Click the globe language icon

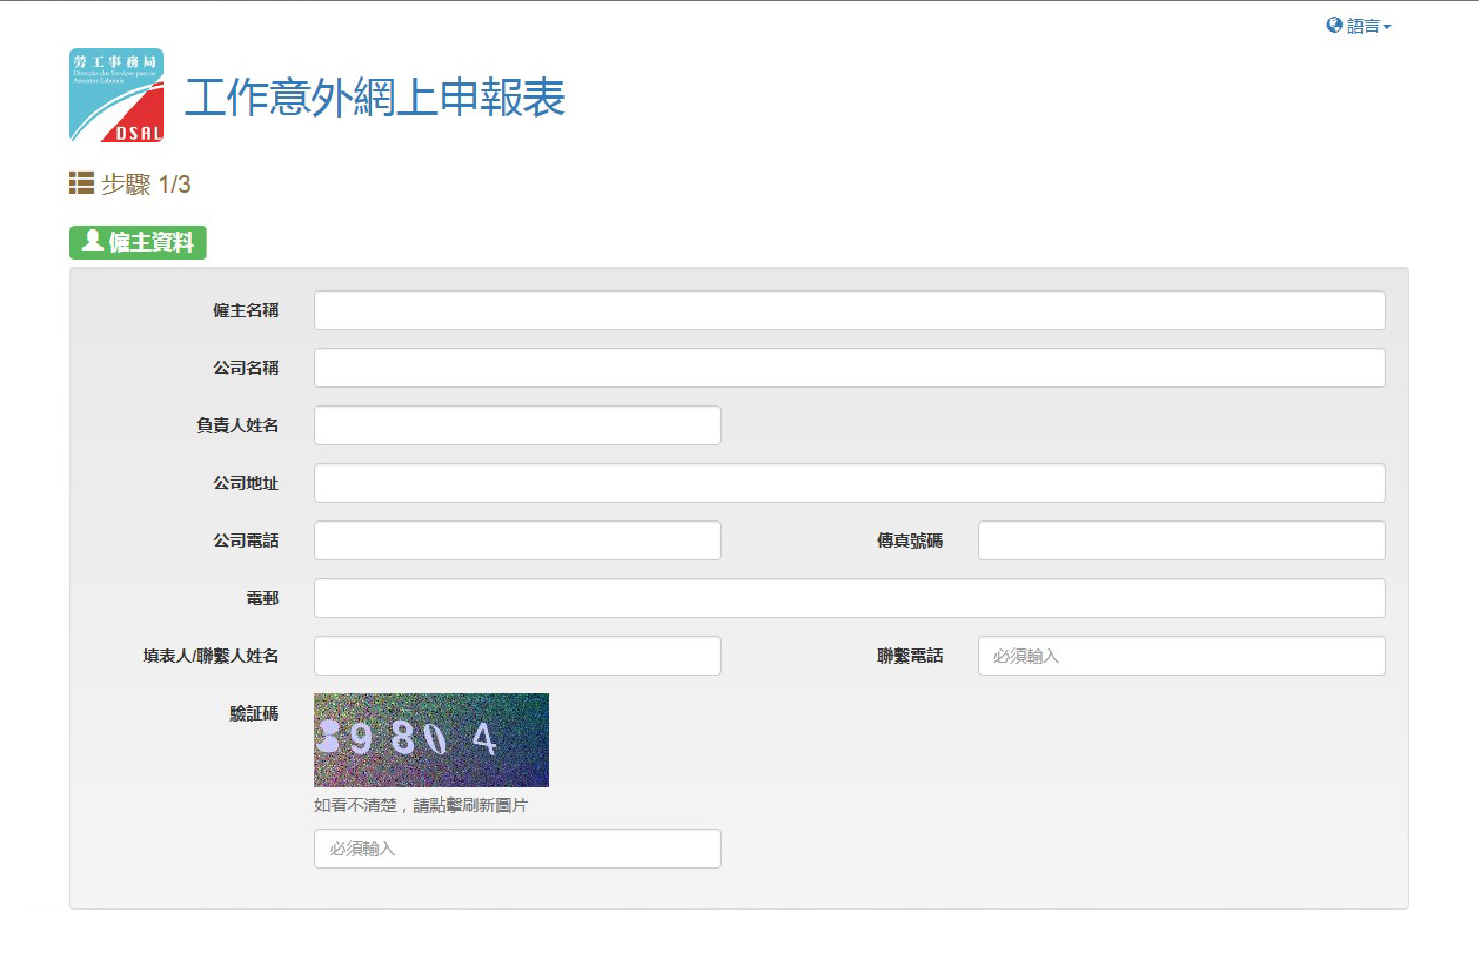pyautogui.click(x=1334, y=25)
